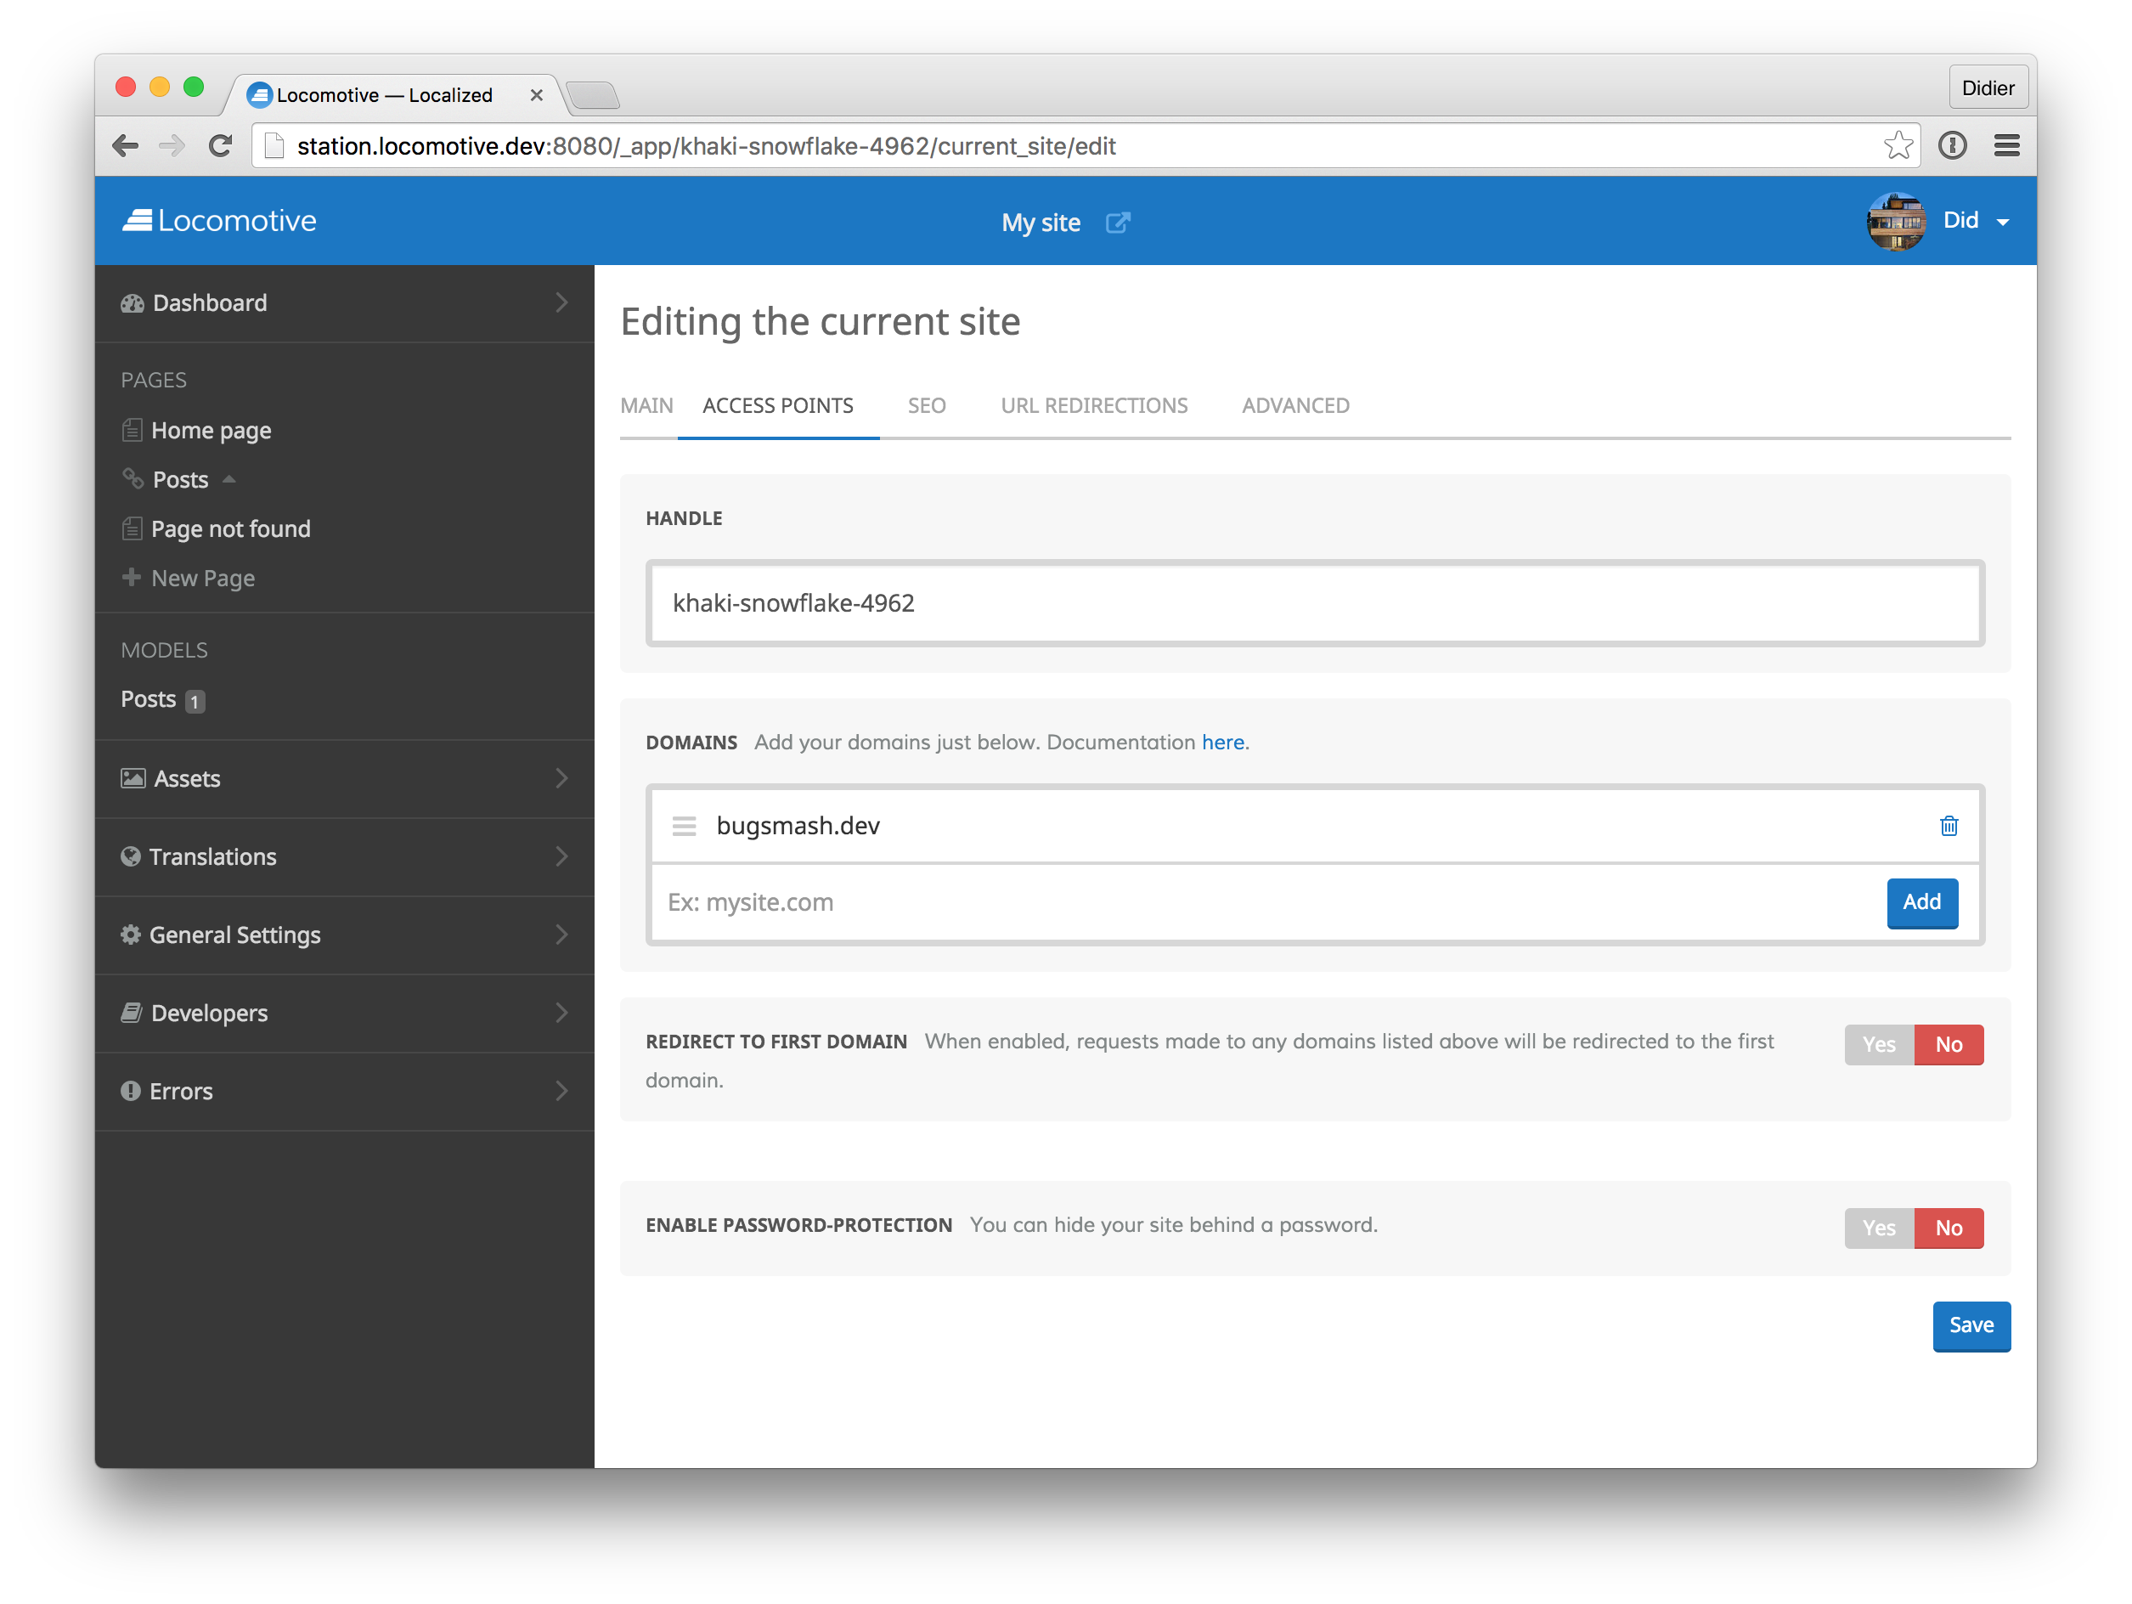This screenshot has height=1604, width=2132.
Task: Expand the Posts pages section
Action: tap(226, 478)
